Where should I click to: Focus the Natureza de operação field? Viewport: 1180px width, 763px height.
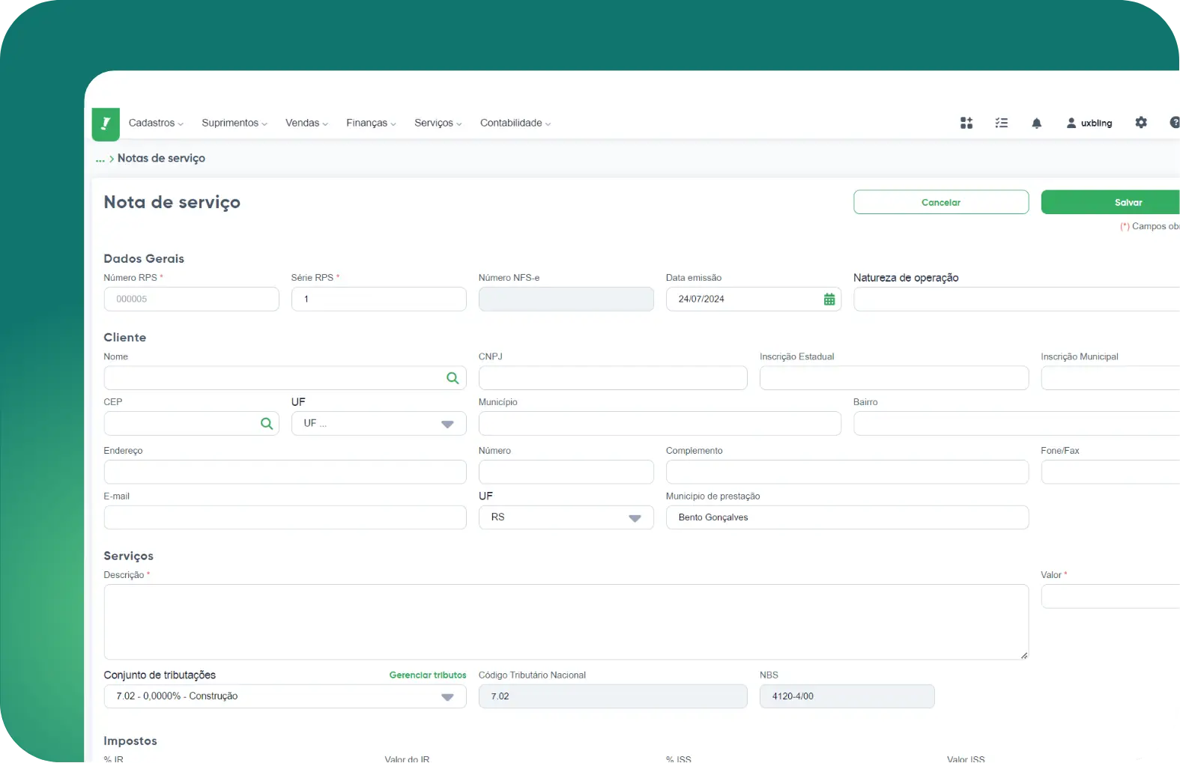(1017, 300)
